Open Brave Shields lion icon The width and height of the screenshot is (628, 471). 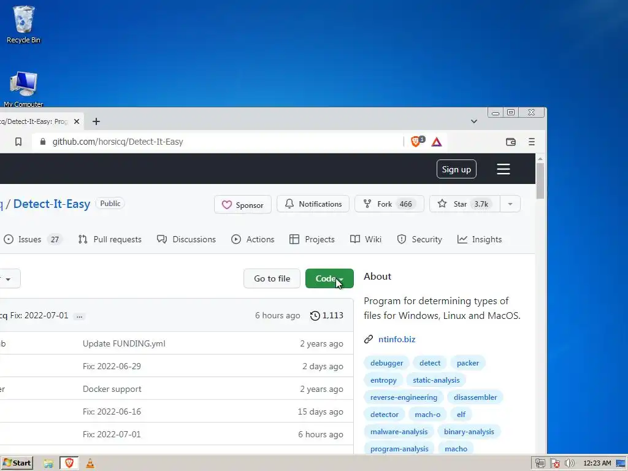[x=416, y=142]
